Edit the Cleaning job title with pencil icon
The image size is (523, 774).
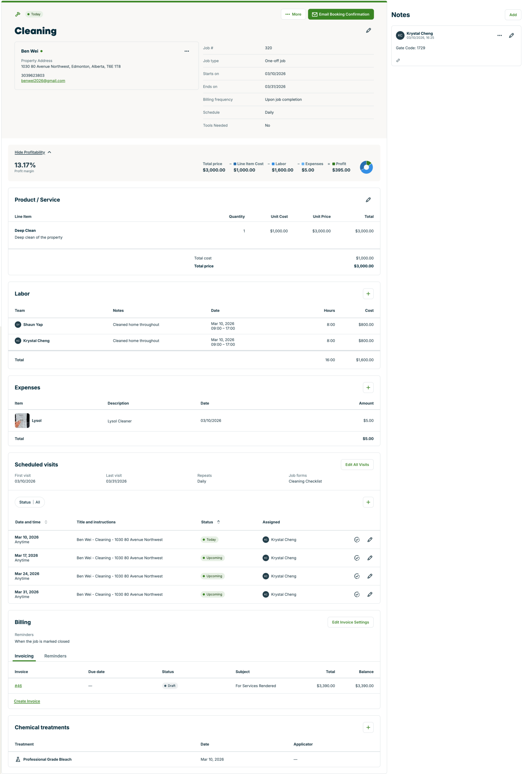[368, 31]
